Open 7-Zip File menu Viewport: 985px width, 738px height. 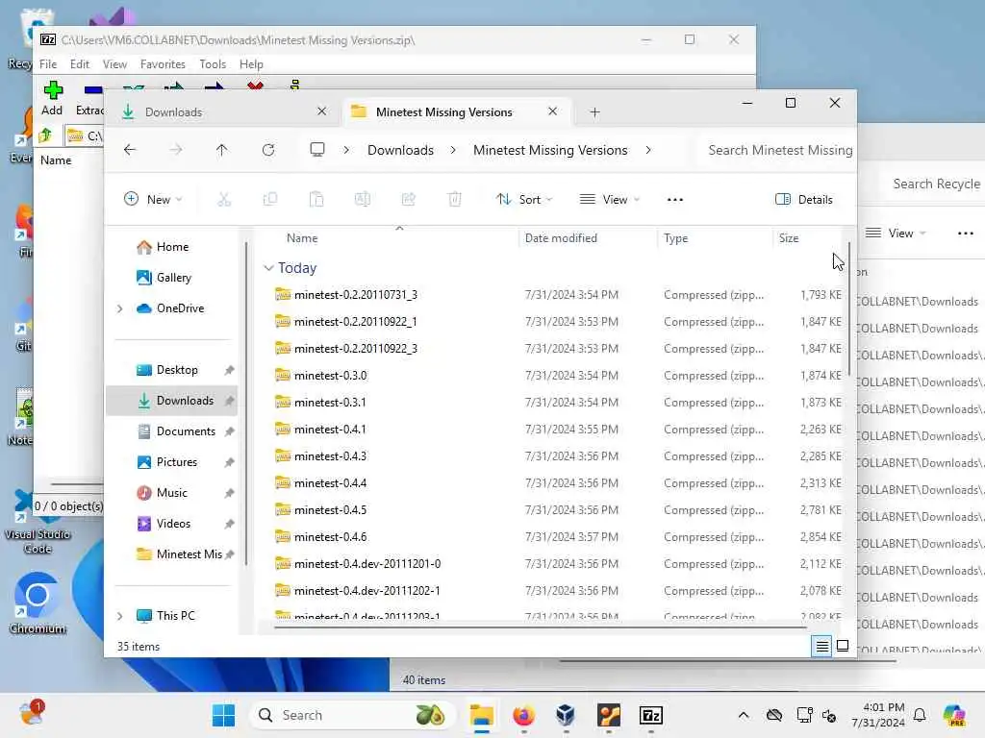48,64
